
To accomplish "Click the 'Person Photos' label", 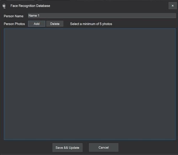I will [x=14, y=24].
